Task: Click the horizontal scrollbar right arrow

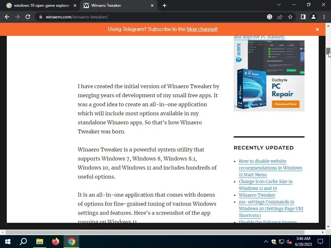Action: [323, 232]
